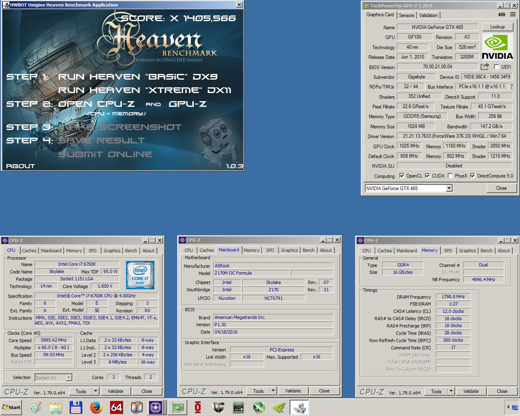The height and width of the screenshot is (416, 520).
Task: Toggle the UEFI checkbox in GPU-Z
Action: (x=496, y=67)
